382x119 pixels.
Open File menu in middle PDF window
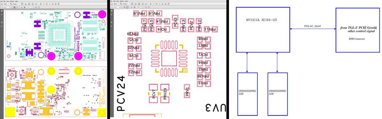point(111,1)
